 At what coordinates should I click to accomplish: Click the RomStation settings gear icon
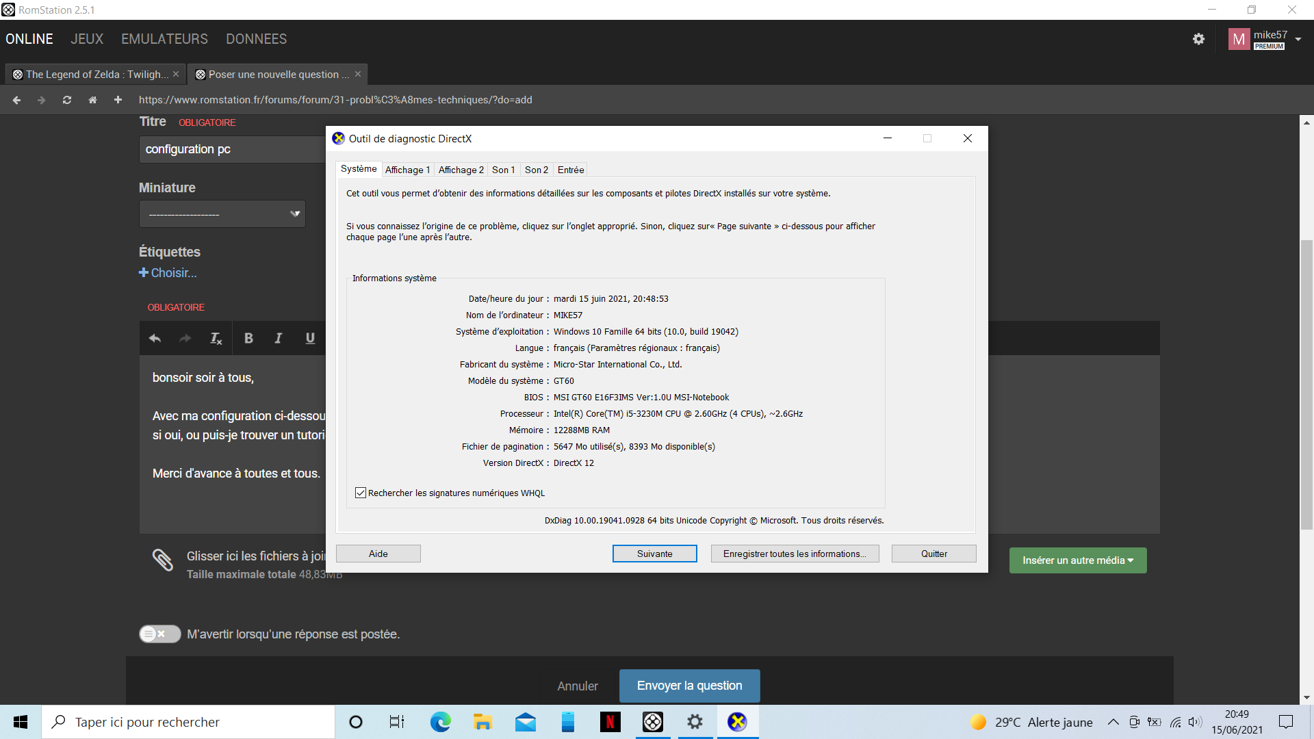(1198, 39)
